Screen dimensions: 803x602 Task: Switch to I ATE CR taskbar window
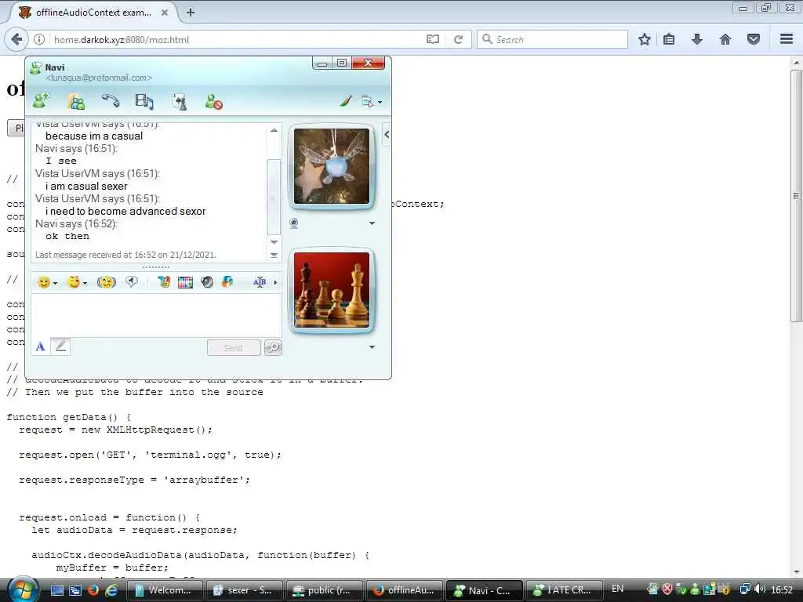(563, 590)
